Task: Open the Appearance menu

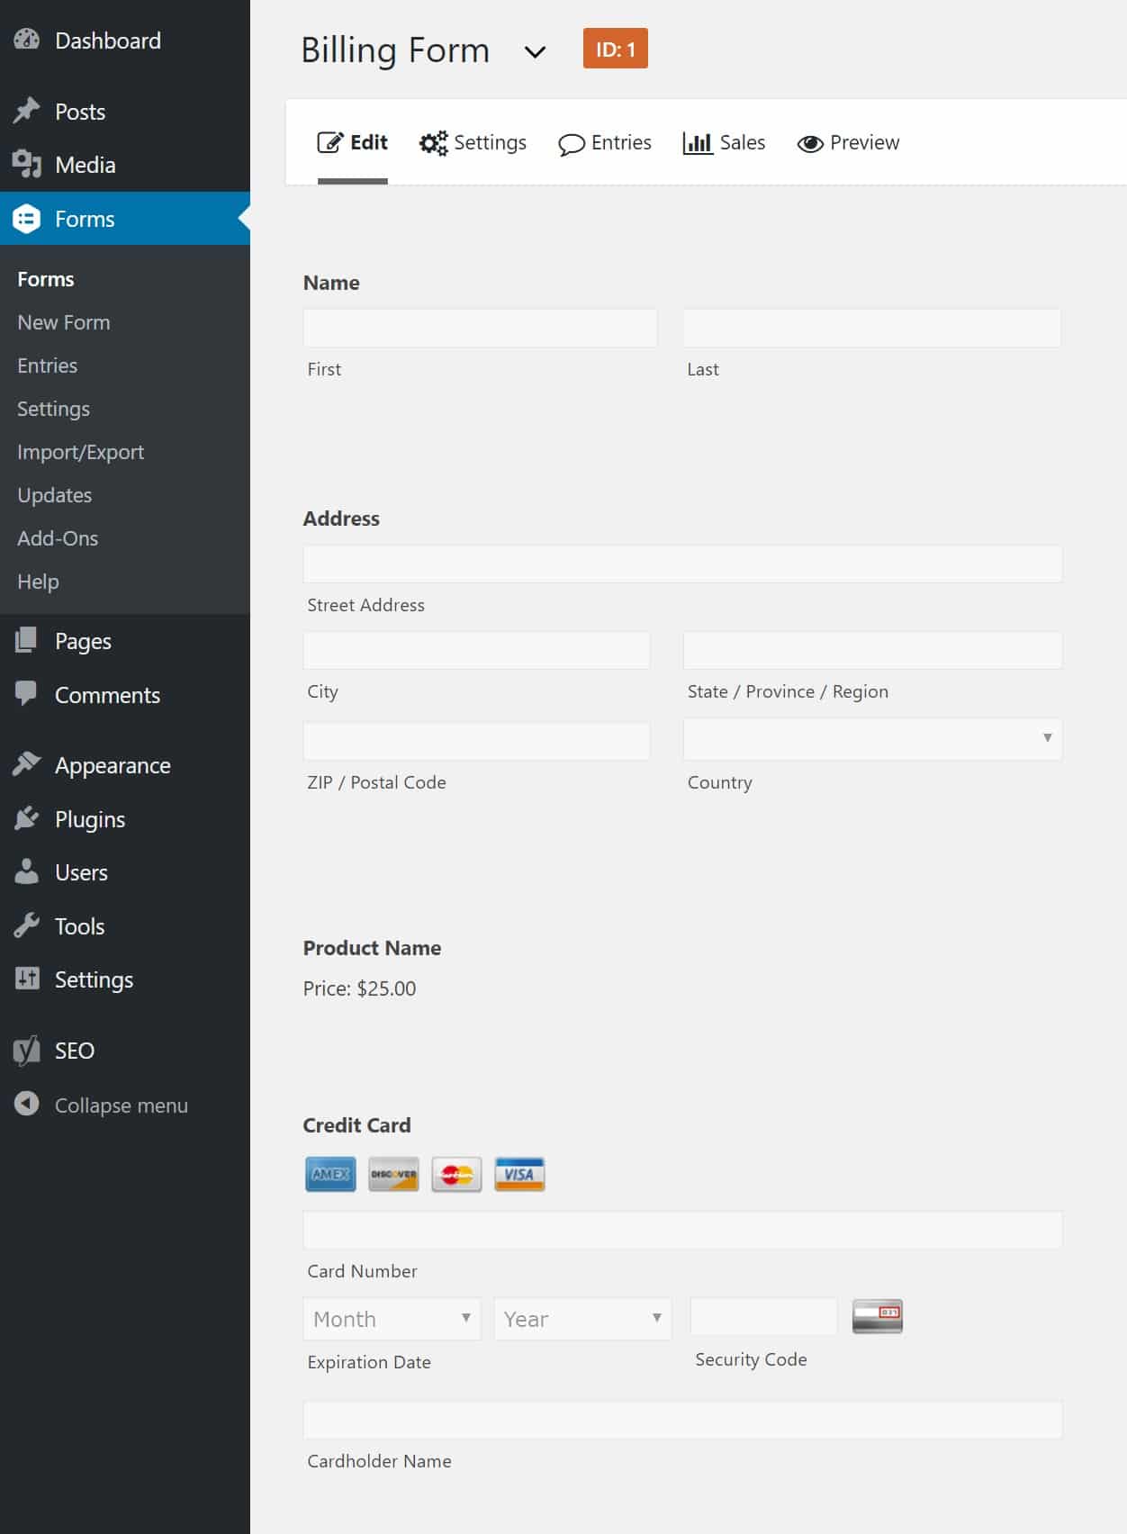Action: 112,765
